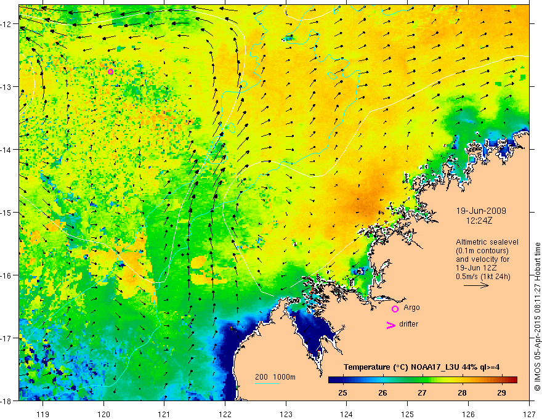This screenshot has height=419, width=542.
Task: Click the longitude label 126
Action: click(468, 414)
